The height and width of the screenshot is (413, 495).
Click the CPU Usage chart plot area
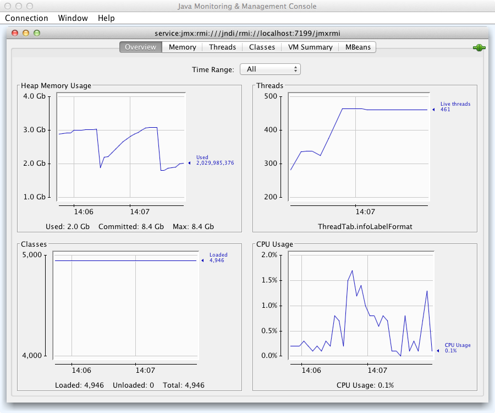click(x=361, y=306)
